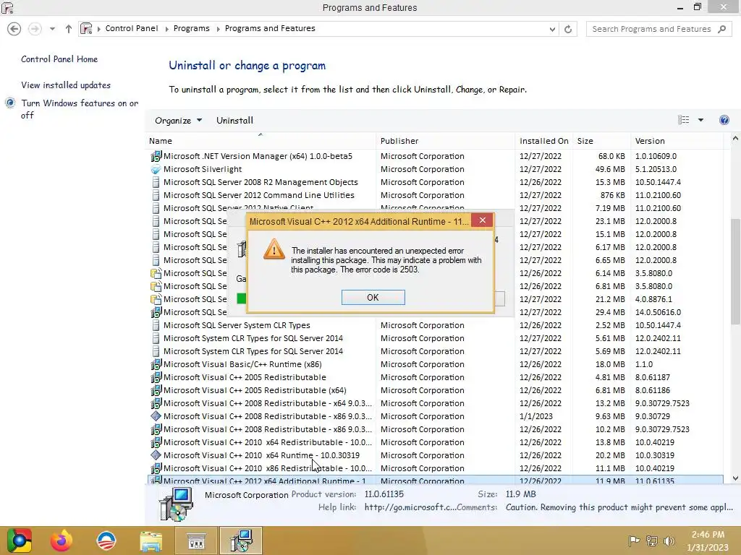
Task: Sort by Installed On column header
Action: tap(544, 141)
